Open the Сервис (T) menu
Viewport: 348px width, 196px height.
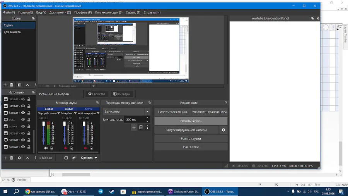tap(133, 12)
